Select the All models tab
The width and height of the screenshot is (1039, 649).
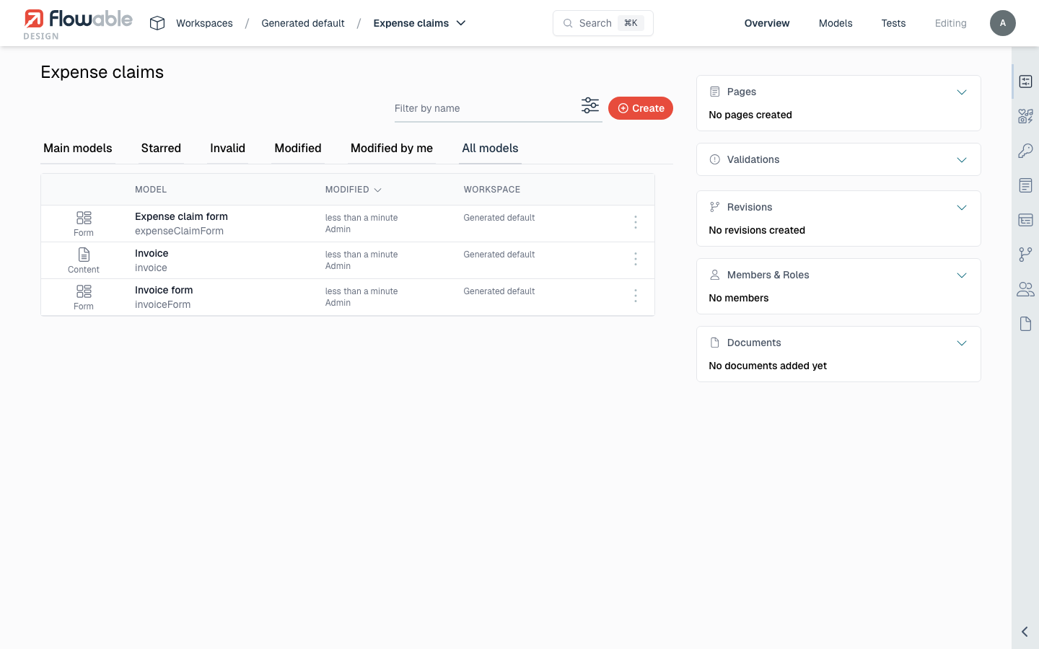click(x=490, y=148)
